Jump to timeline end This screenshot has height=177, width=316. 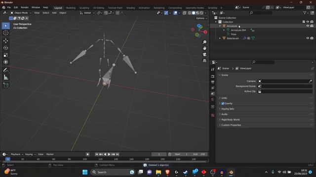118,154
